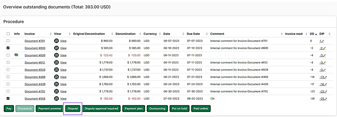Edit DIP pencil icon for Document #701

click(x=323, y=41)
